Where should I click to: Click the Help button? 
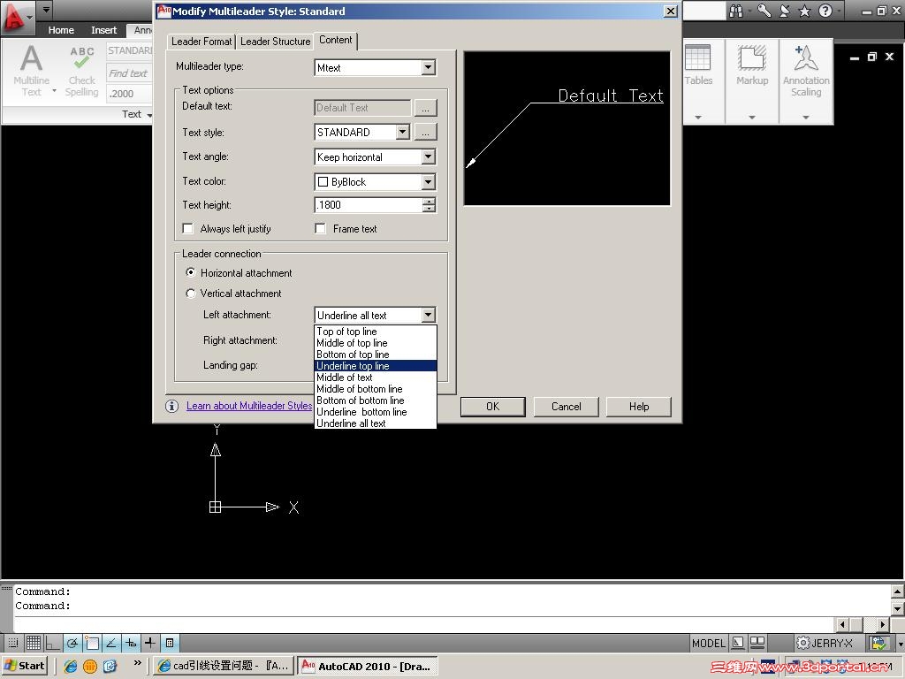tap(639, 407)
